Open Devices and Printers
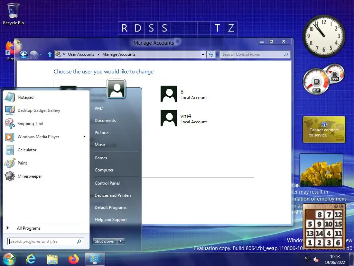This screenshot has height=266, width=354. coord(113,195)
